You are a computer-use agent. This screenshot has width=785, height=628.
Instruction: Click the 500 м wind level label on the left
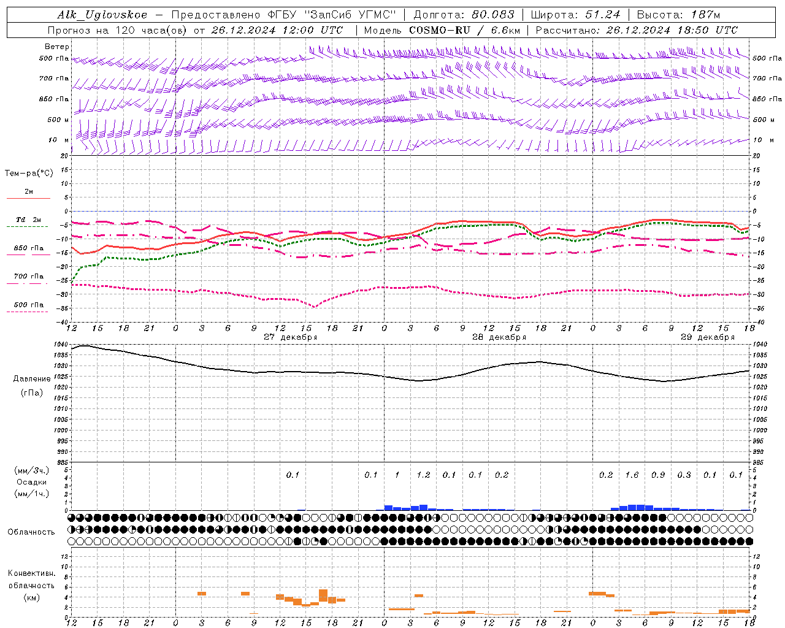58,120
